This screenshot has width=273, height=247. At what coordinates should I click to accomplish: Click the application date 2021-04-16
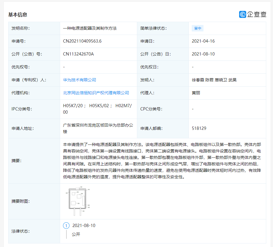[203, 41]
